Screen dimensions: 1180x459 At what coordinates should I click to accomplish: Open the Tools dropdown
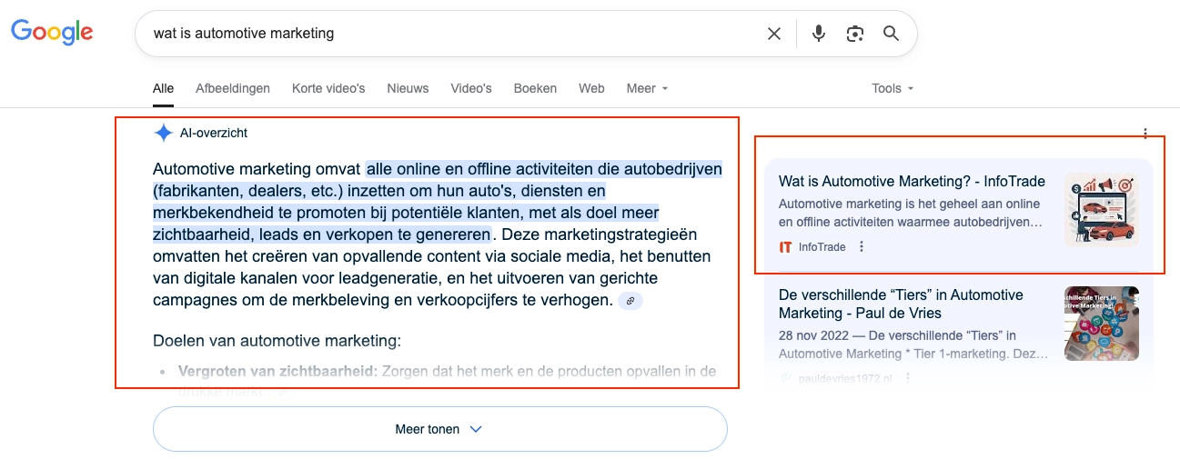(893, 88)
